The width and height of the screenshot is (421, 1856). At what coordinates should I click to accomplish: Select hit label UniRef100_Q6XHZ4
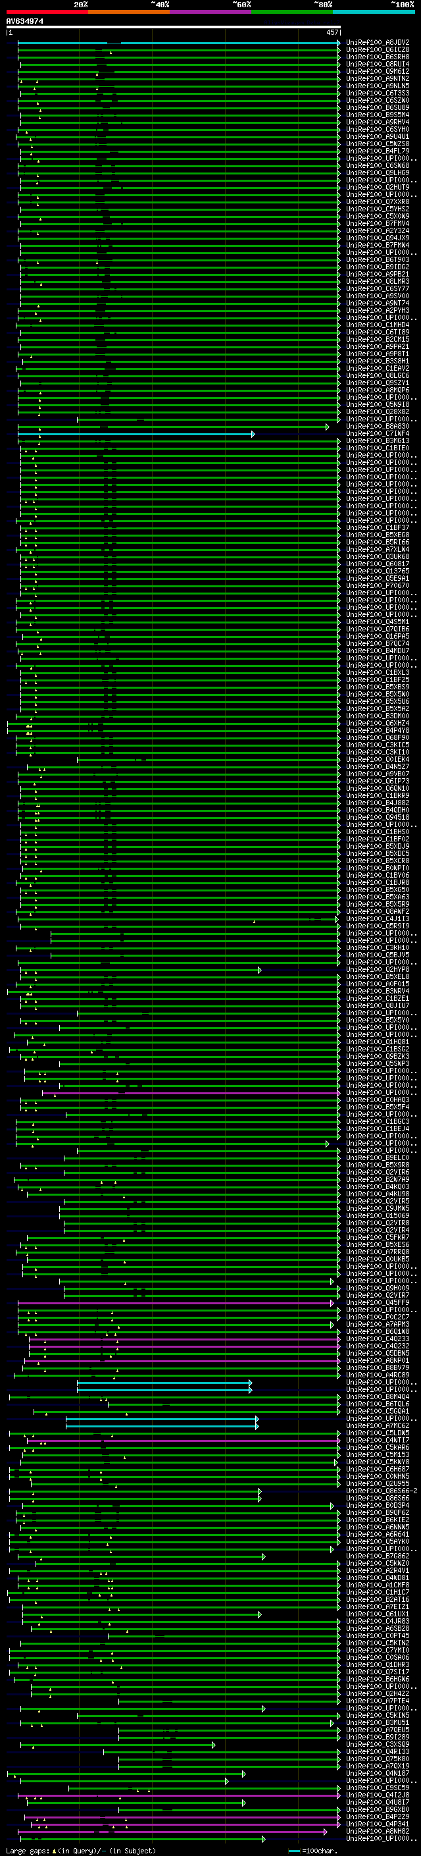(x=378, y=724)
